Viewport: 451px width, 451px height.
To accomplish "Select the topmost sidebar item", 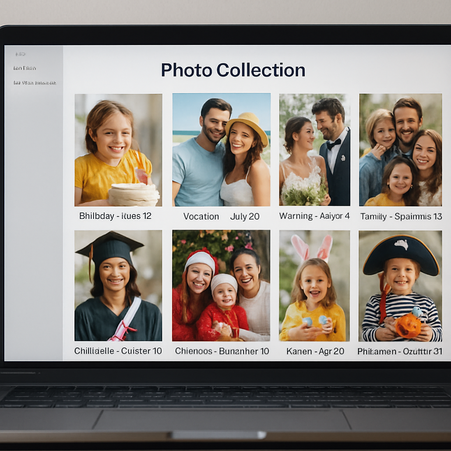I will click(20, 54).
